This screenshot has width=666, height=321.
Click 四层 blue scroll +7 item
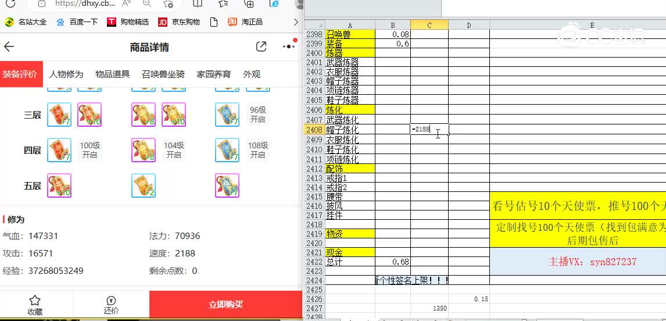(x=227, y=150)
